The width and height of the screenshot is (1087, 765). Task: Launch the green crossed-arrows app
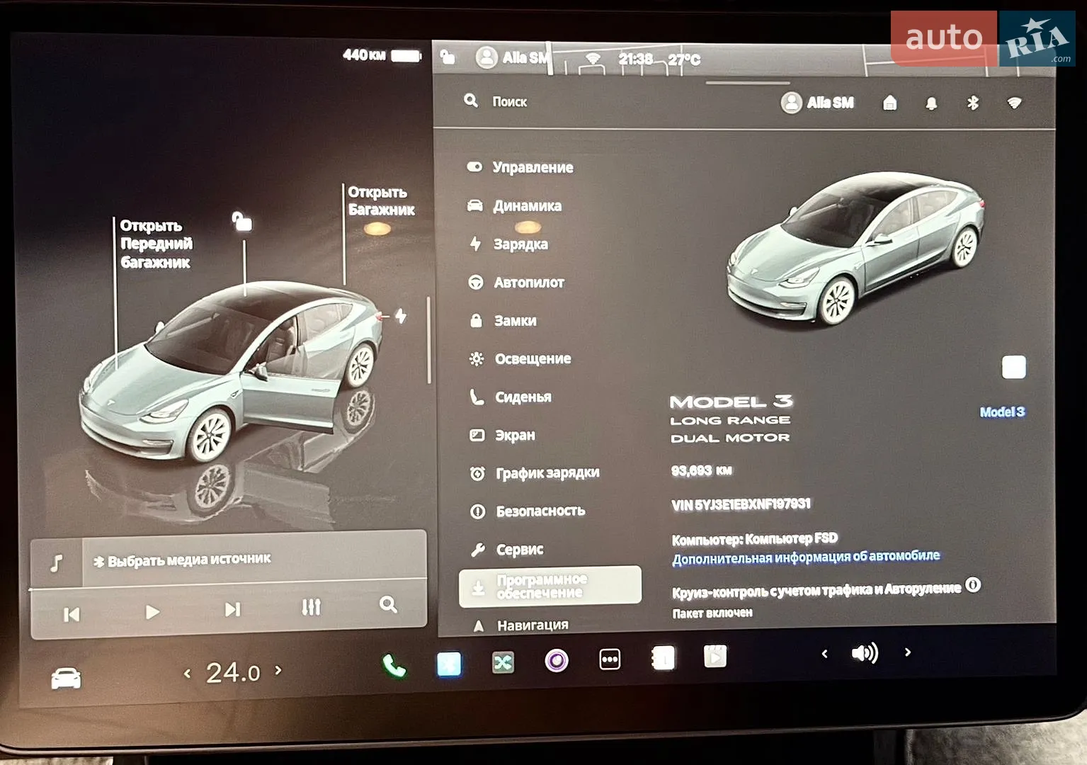click(x=503, y=662)
